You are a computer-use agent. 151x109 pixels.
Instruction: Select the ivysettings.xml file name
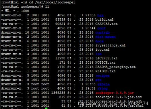coord(110,45)
